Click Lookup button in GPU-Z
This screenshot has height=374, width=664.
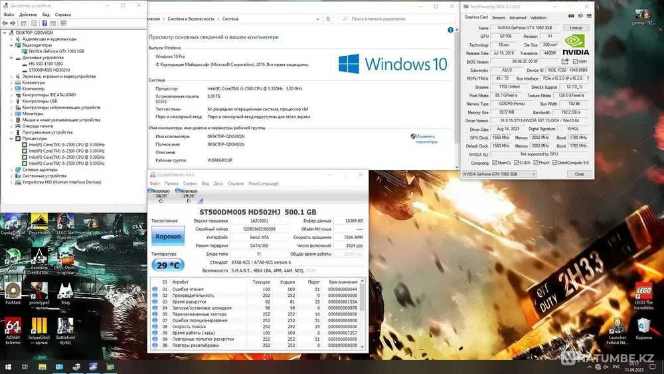click(576, 28)
